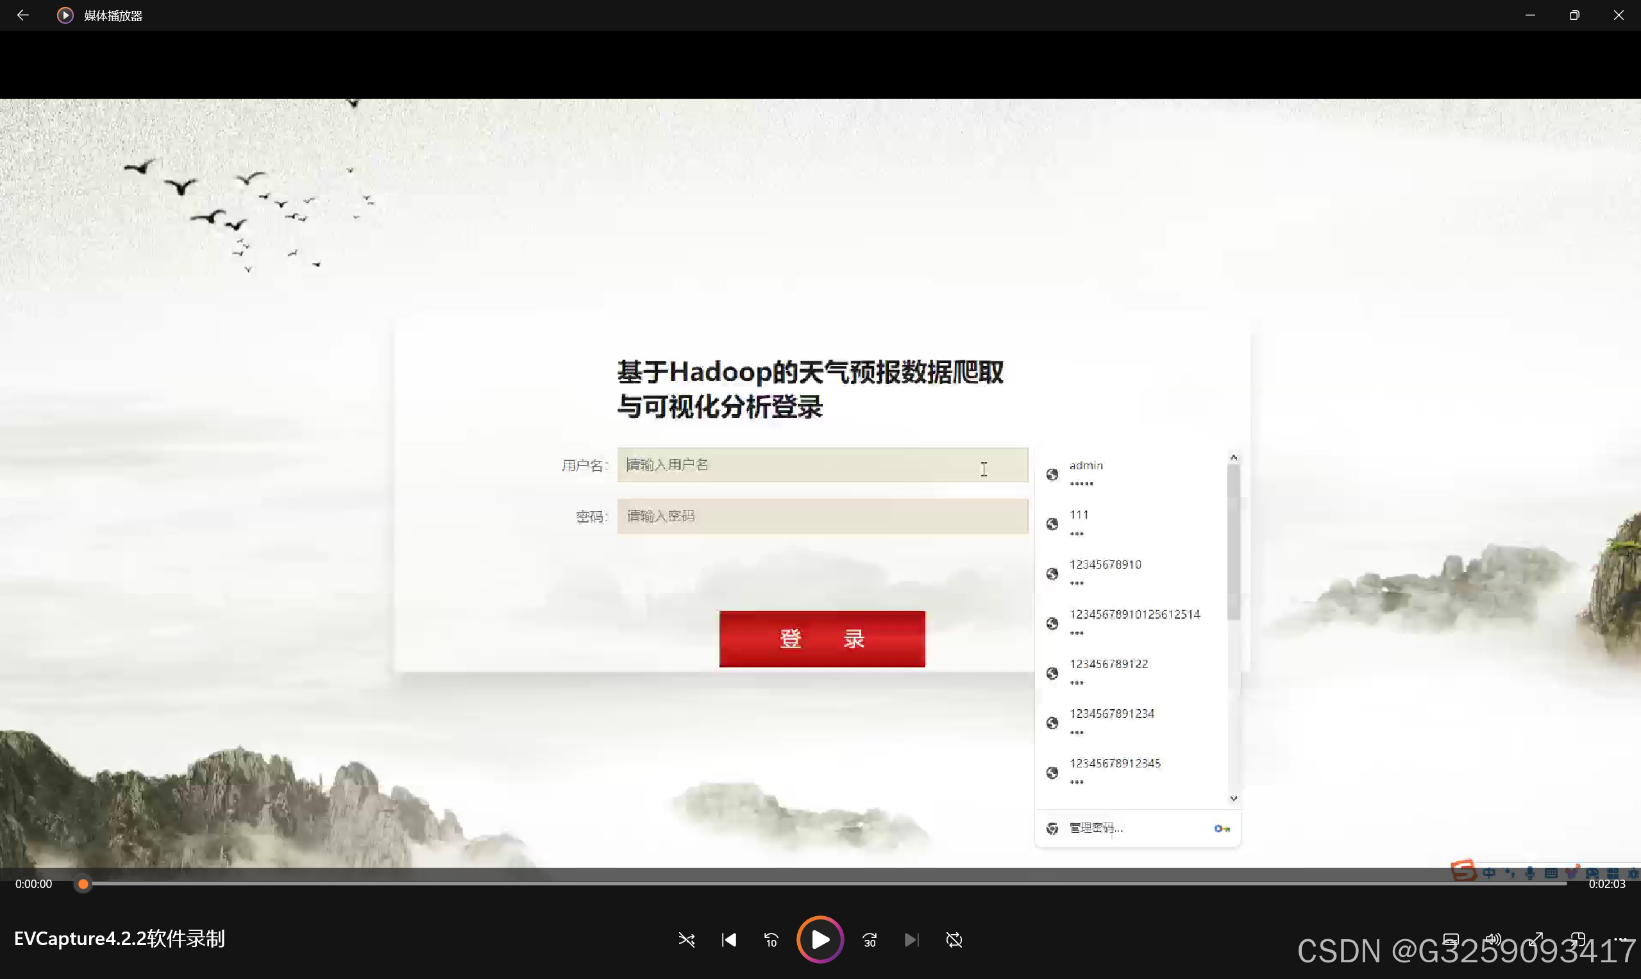Jump to the next track

[x=911, y=939]
